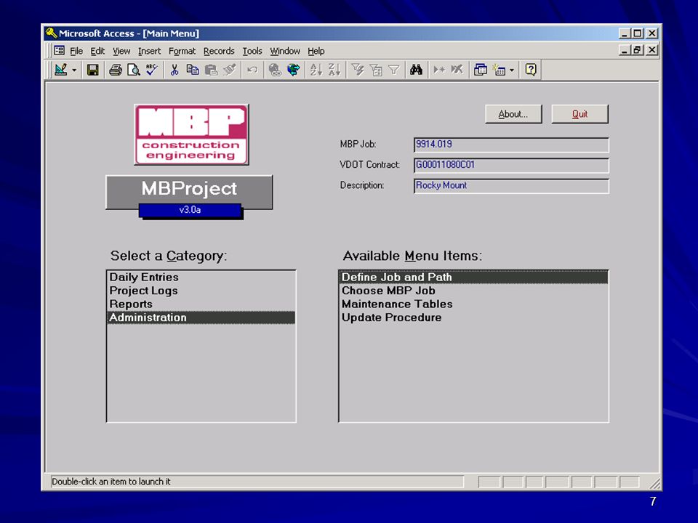The image size is (698, 523).
Task: Copy using the two-pages icon
Action: click(x=192, y=70)
